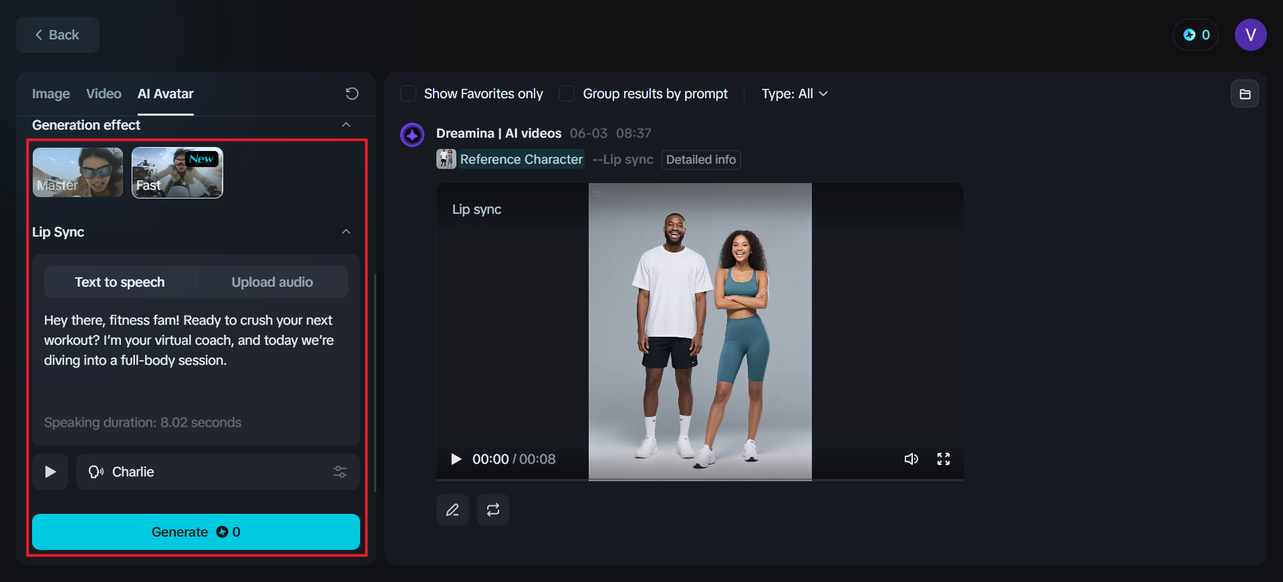Click into the speech text input area
The width and height of the screenshot is (1283, 582).
(x=196, y=351)
